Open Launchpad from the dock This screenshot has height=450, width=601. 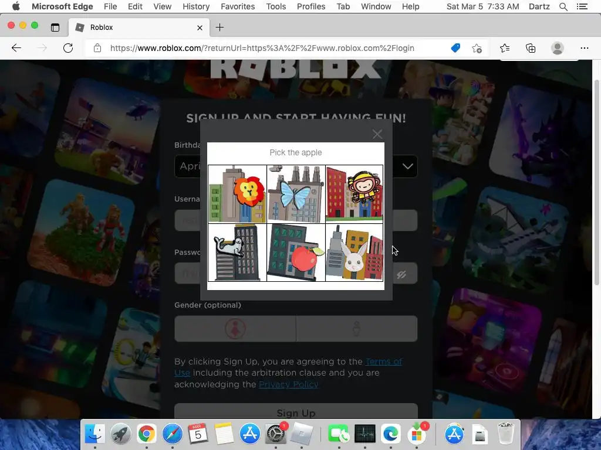(120, 434)
